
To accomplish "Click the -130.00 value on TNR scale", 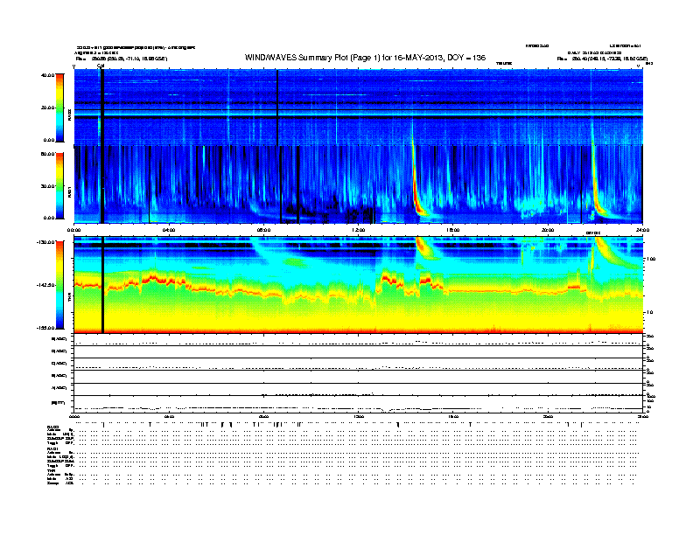I will click(45, 242).
